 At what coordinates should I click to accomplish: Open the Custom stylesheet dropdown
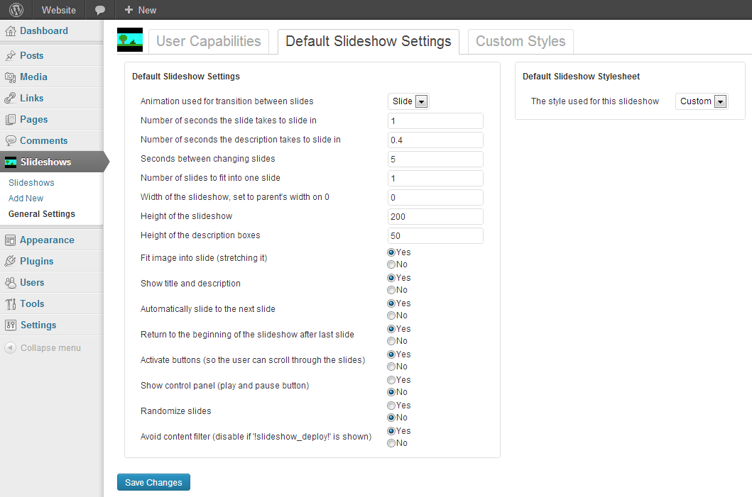pos(702,101)
